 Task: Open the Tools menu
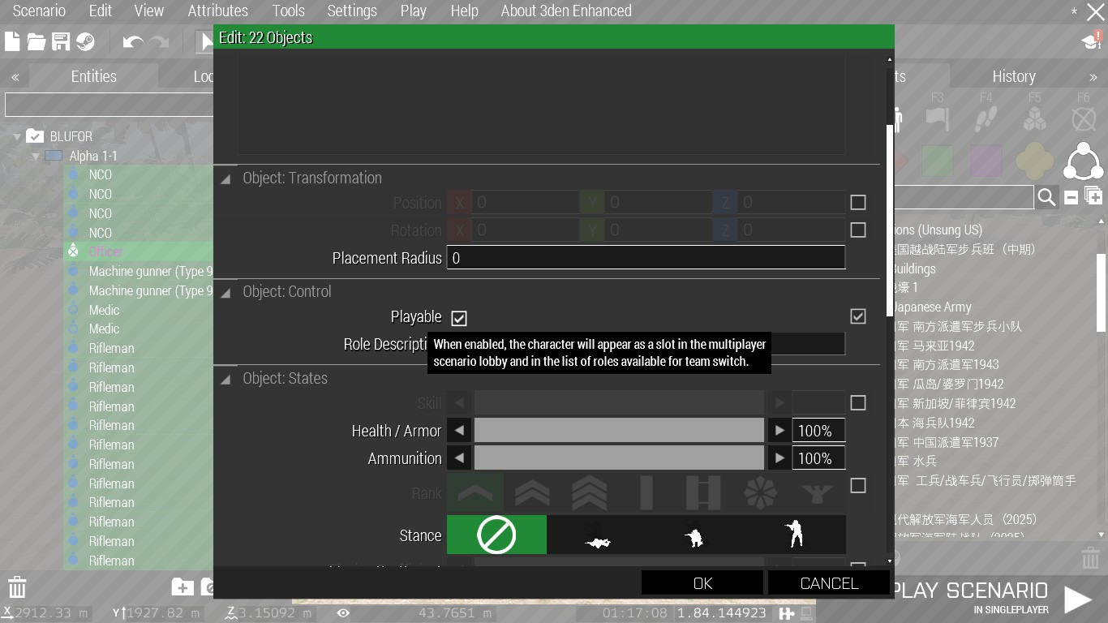click(x=288, y=11)
